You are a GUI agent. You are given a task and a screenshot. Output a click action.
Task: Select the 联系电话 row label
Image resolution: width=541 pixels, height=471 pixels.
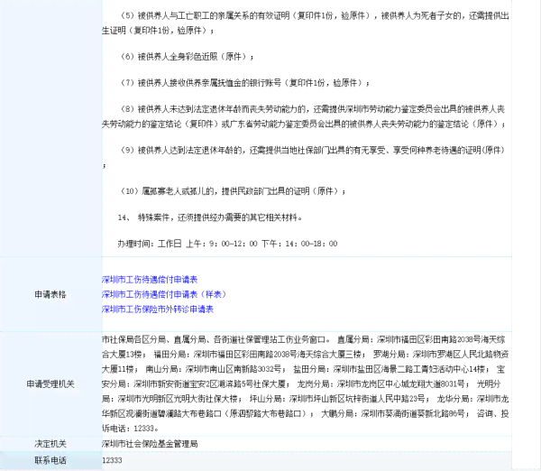coord(50,460)
